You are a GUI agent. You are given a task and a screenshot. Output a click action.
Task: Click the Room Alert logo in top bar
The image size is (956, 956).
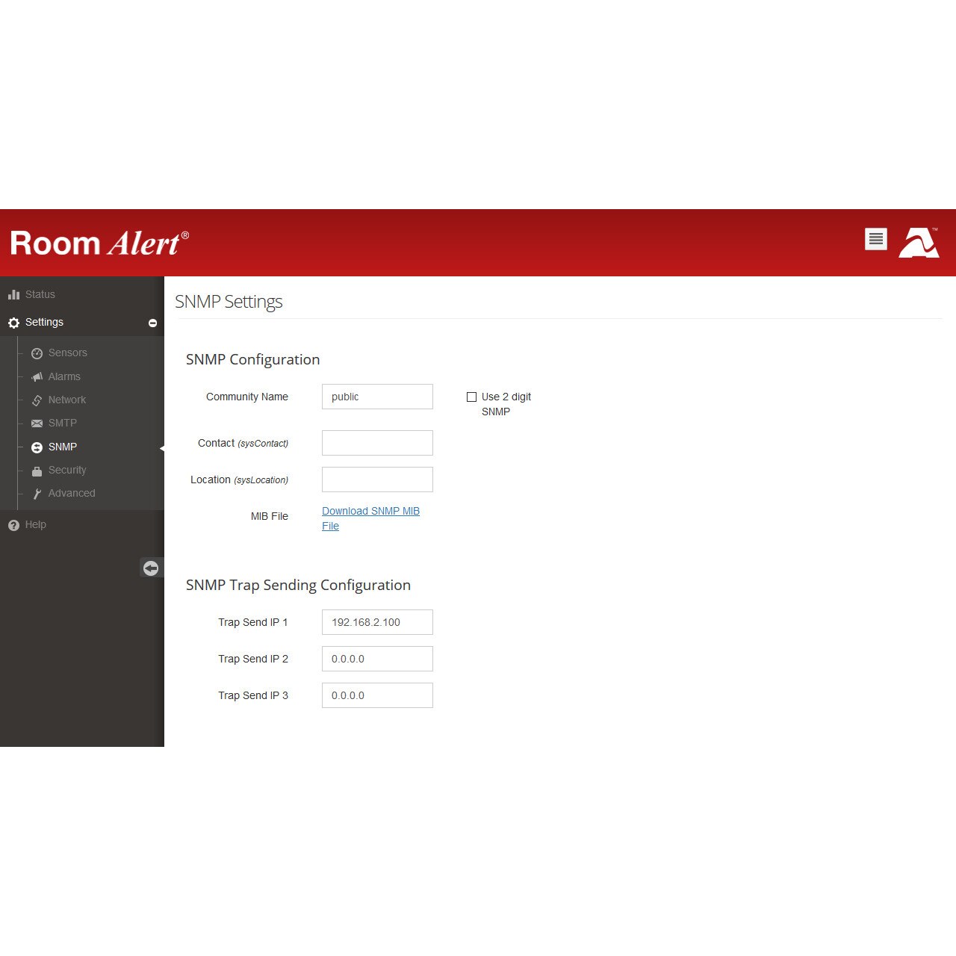[98, 243]
